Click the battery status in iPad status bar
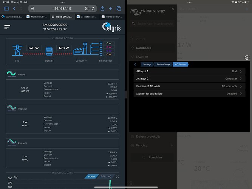The image size is (252, 189). 243,2
